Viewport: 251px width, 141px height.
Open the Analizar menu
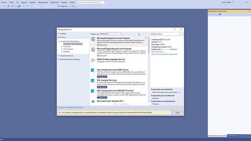click(32, 2)
